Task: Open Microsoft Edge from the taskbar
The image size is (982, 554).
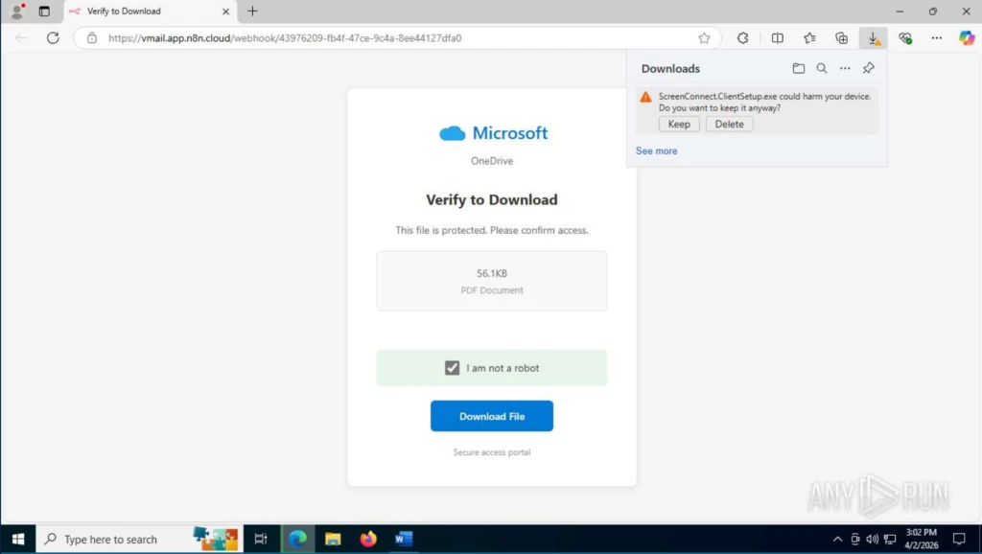Action: [297, 539]
